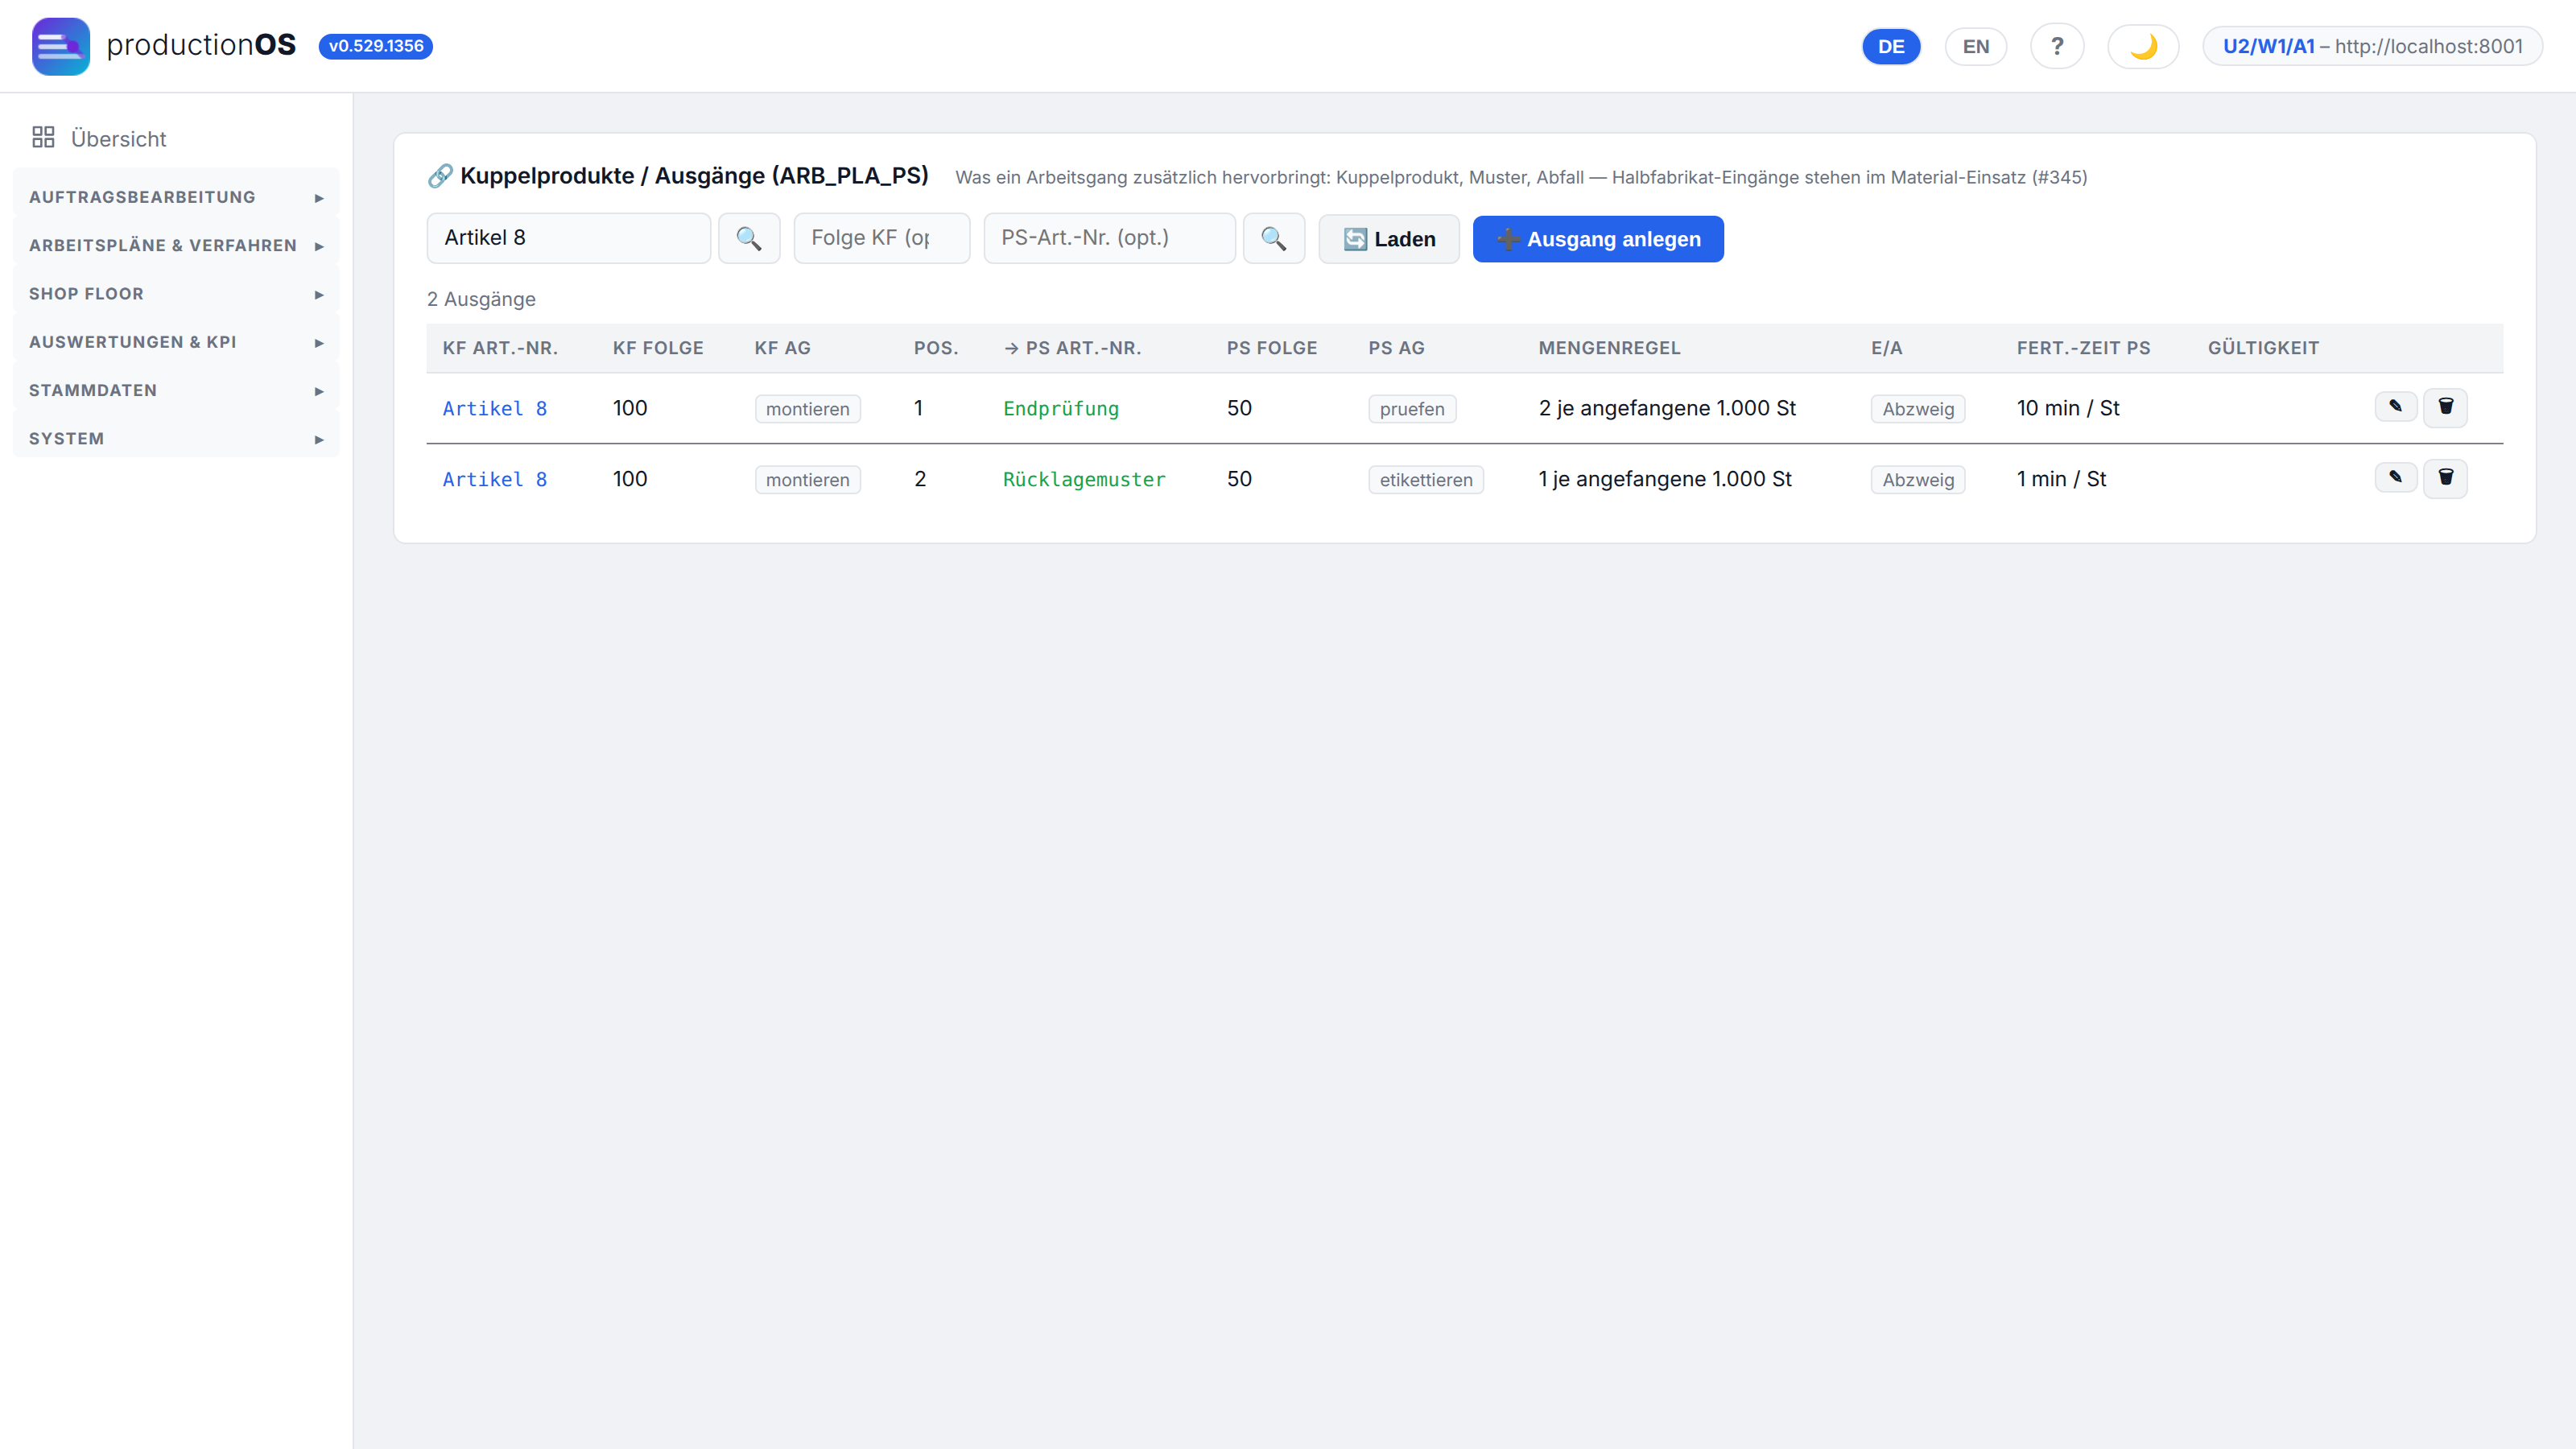This screenshot has width=2576, height=1449.
Task: Switch language to DE
Action: pyautogui.click(x=1891, y=46)
